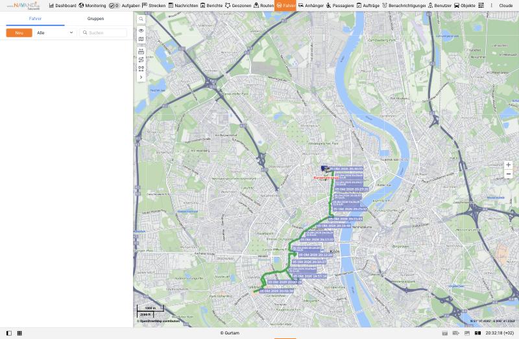Toggle the visible layers eye icon

(141, 30)
